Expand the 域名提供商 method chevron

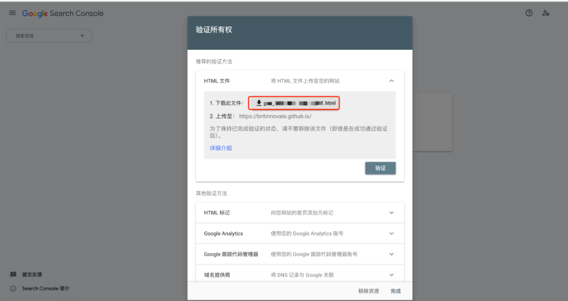[x=391, y=275]
